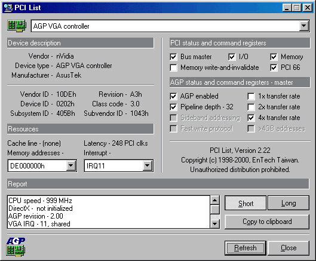Click the disabled Sideband addressing checkbox

click(173, 118)
